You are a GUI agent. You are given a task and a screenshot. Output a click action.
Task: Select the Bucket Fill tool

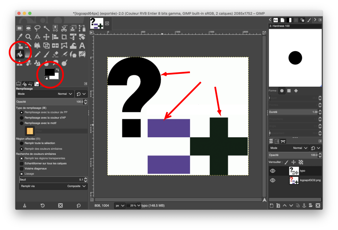click(19, 54)
